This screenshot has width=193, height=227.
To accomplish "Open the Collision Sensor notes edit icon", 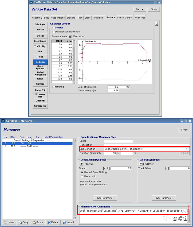I will [x=156, y=24].
